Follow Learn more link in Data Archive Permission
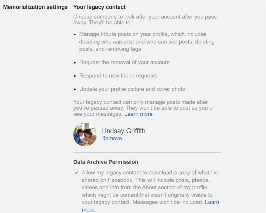 [212, 202]
